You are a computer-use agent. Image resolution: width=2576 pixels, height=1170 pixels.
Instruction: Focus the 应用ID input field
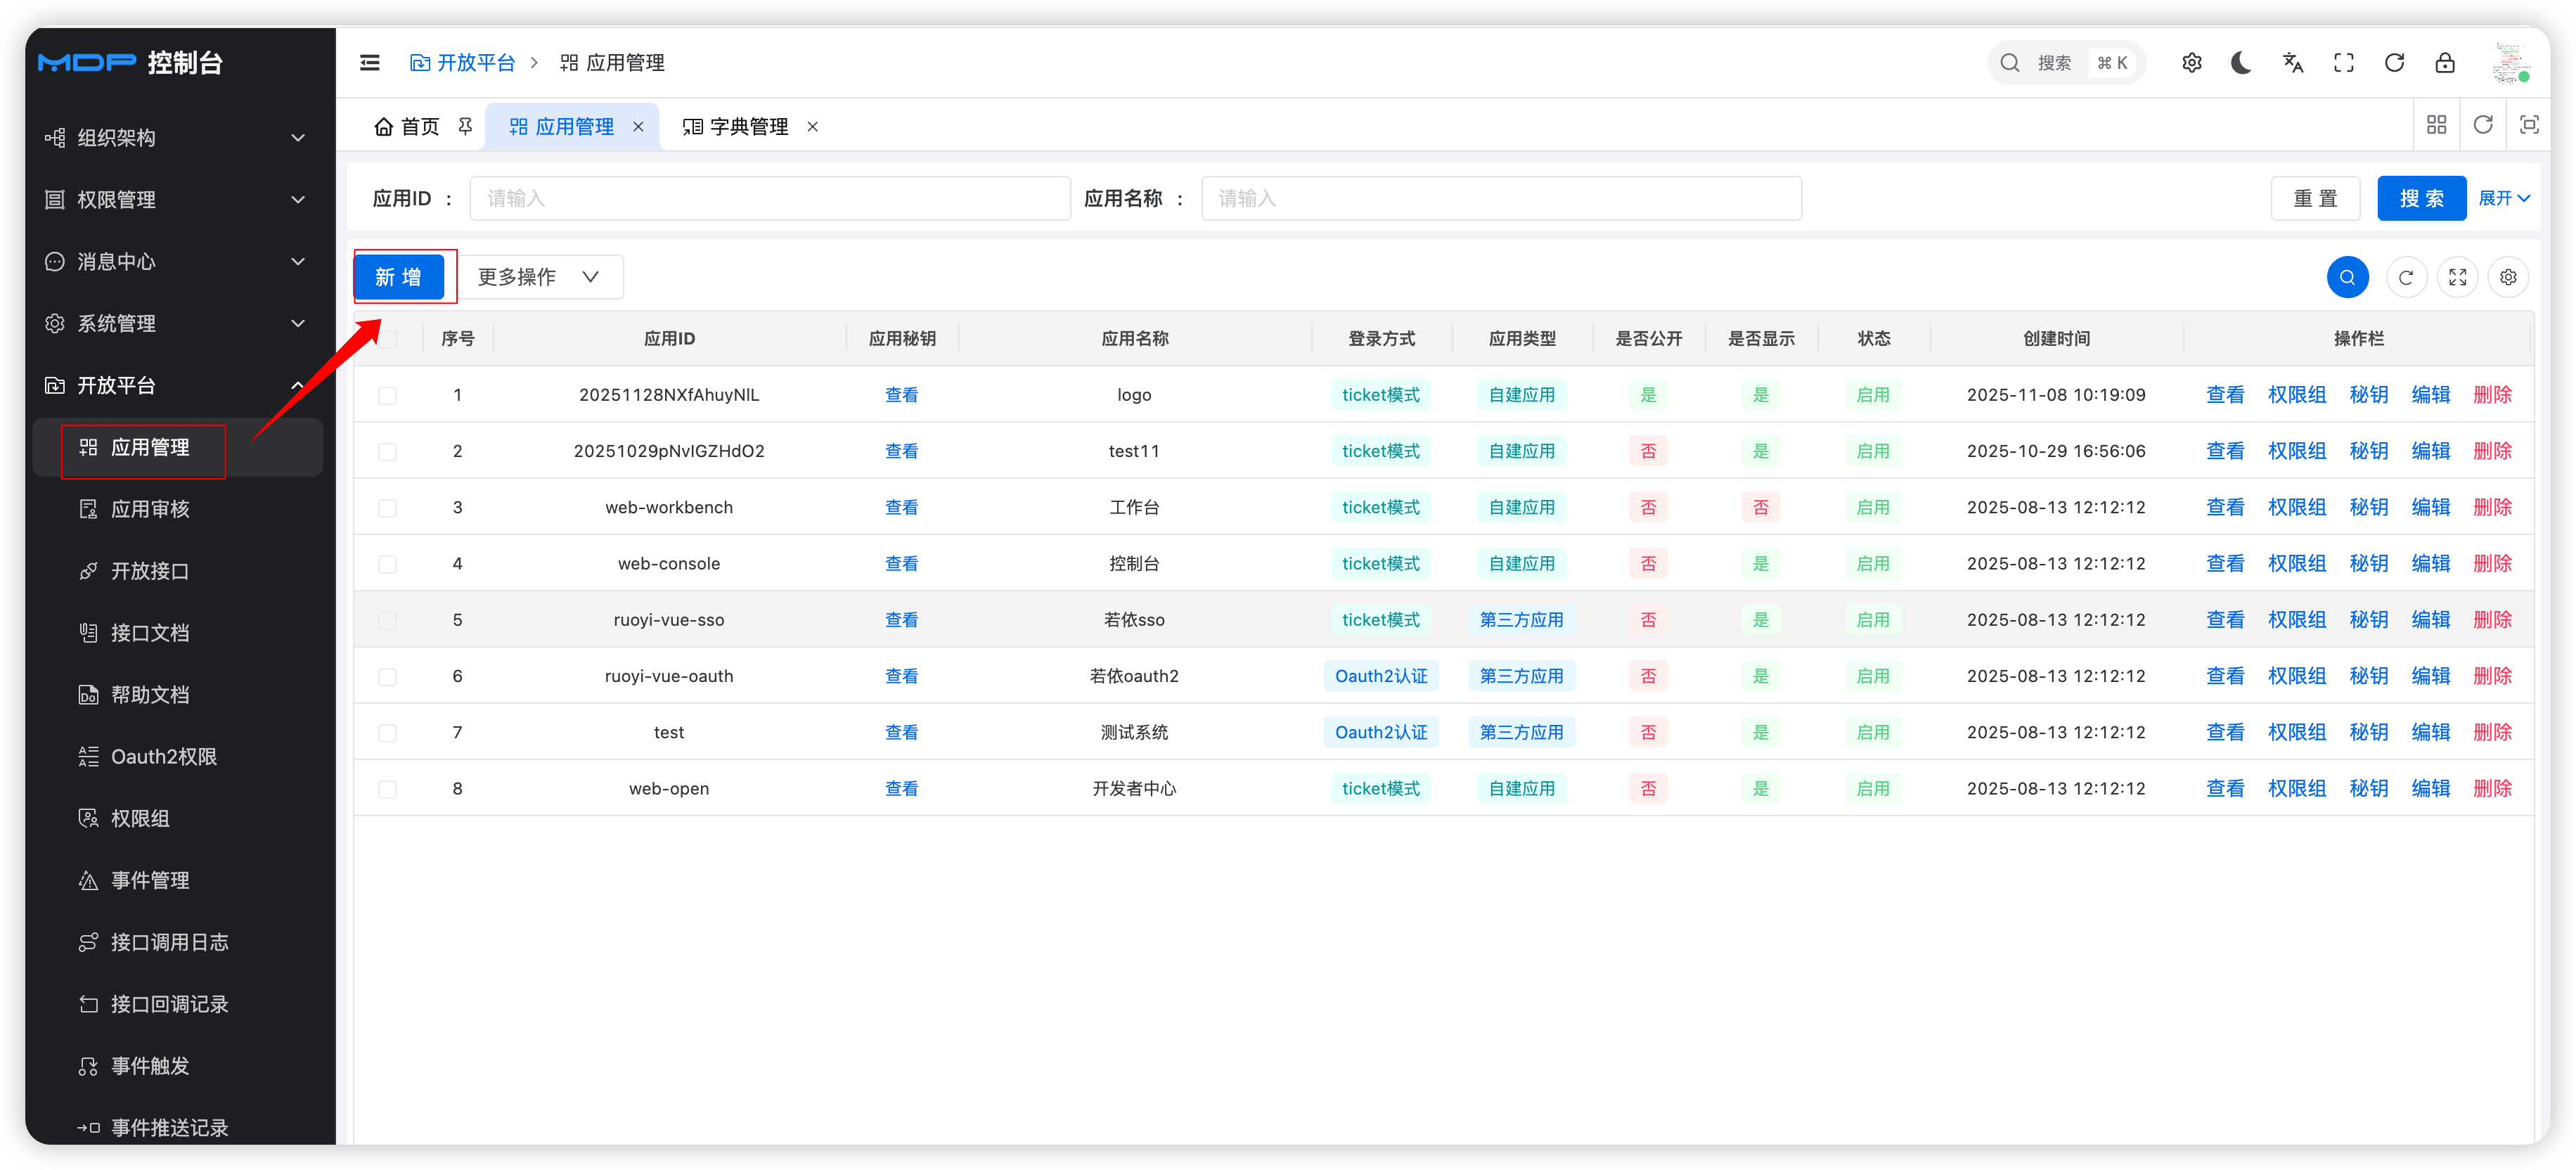pos(769,198)
